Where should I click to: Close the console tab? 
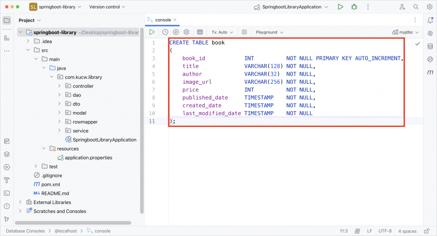point(175,20)
